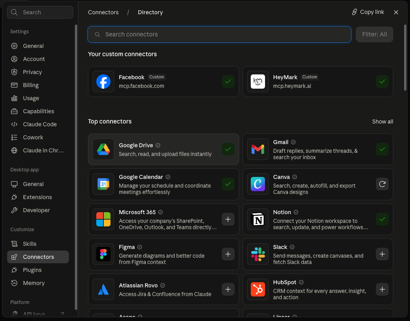Open the Plugins page
Image resolution: width=410 pixels, height=321 pixels.
[x=38, y=270]
